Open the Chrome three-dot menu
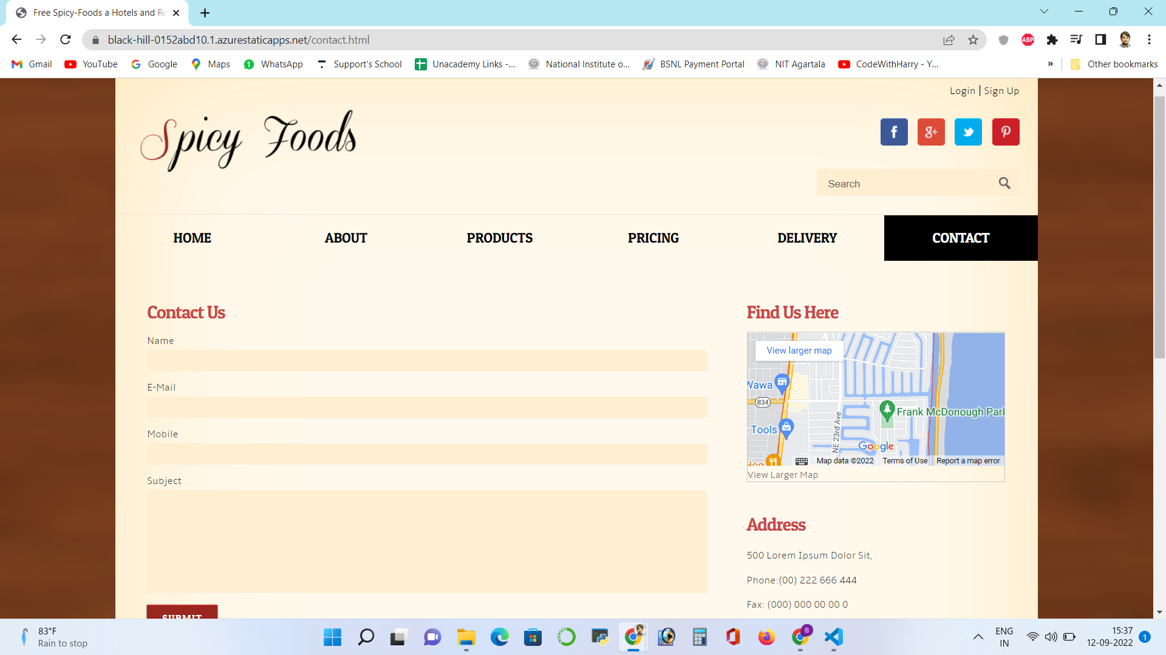The image size is (1166, 655). click(1148, 39)
